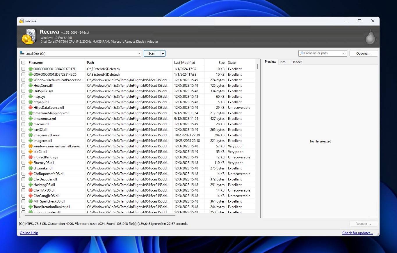Click orange status dot for windows.immersiveshell.servic...

click(x=31, y=146)
